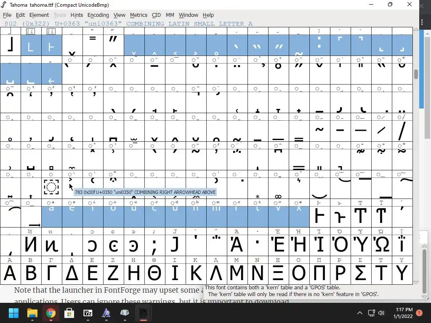Viewport: 431px width, 323px height.
Task: Click the white cube taskbar app icon
Action: [x=125, y=313]
